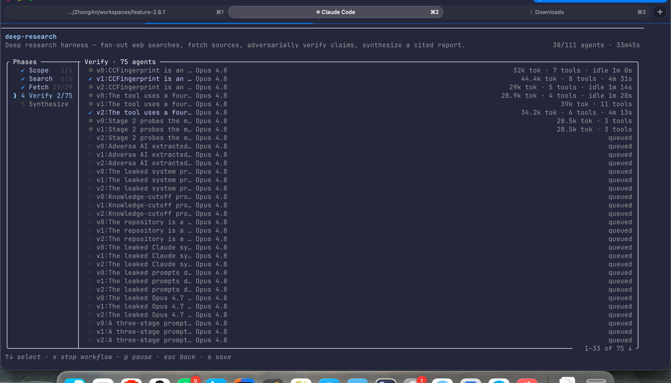Select agent v0:The leaked Claude sy… row
Viewport: 671px width, 383px height.
tap(360, 248)
